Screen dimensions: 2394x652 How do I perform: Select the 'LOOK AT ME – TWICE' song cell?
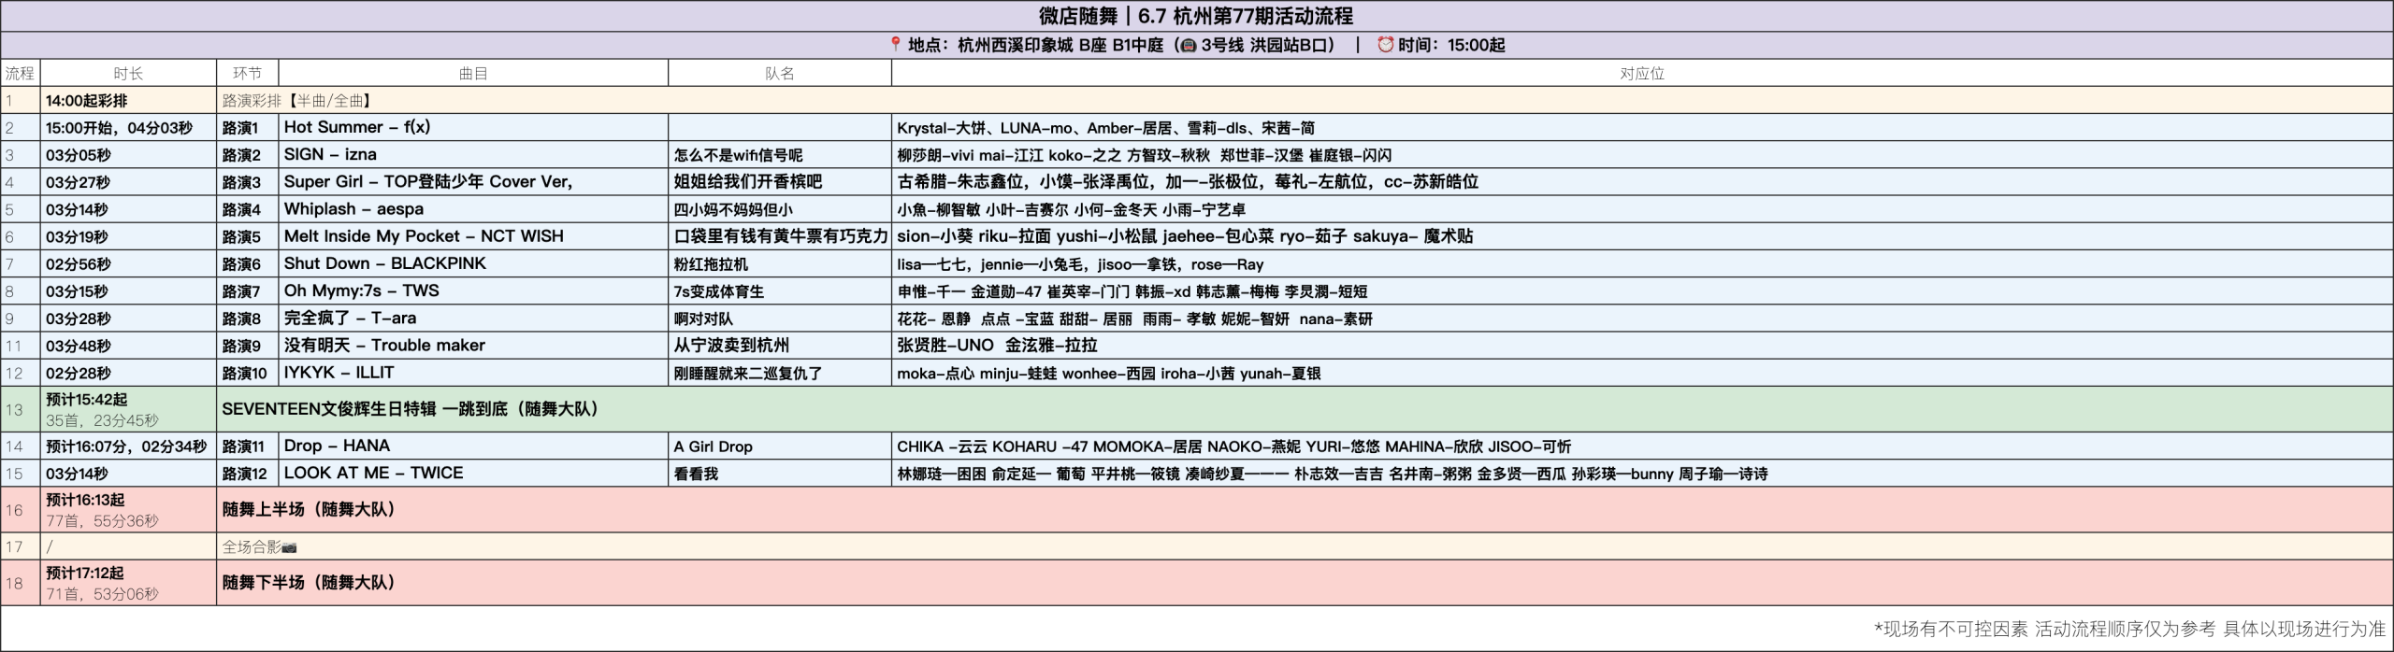point(473,473)
